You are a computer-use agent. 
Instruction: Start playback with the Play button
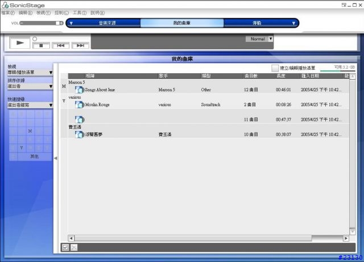coord(20,43)
